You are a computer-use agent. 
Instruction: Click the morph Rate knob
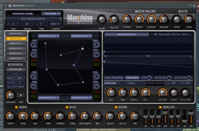coord(149,78)
